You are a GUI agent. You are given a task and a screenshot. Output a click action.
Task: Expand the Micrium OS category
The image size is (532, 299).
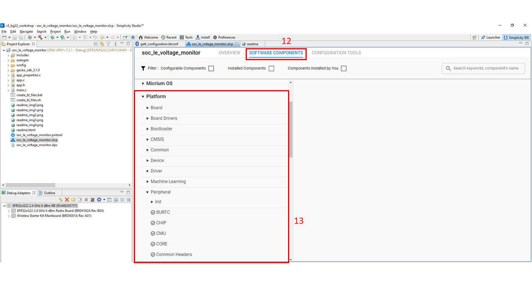143,83
